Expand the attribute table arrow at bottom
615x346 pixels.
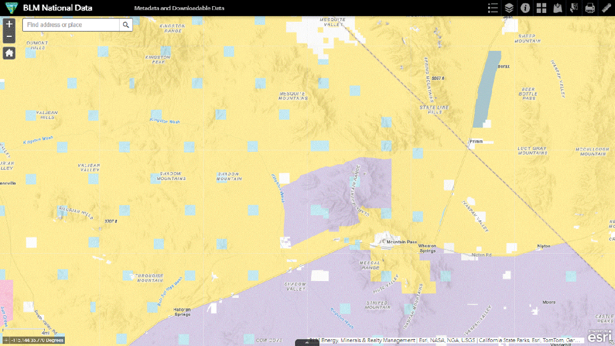307,342
